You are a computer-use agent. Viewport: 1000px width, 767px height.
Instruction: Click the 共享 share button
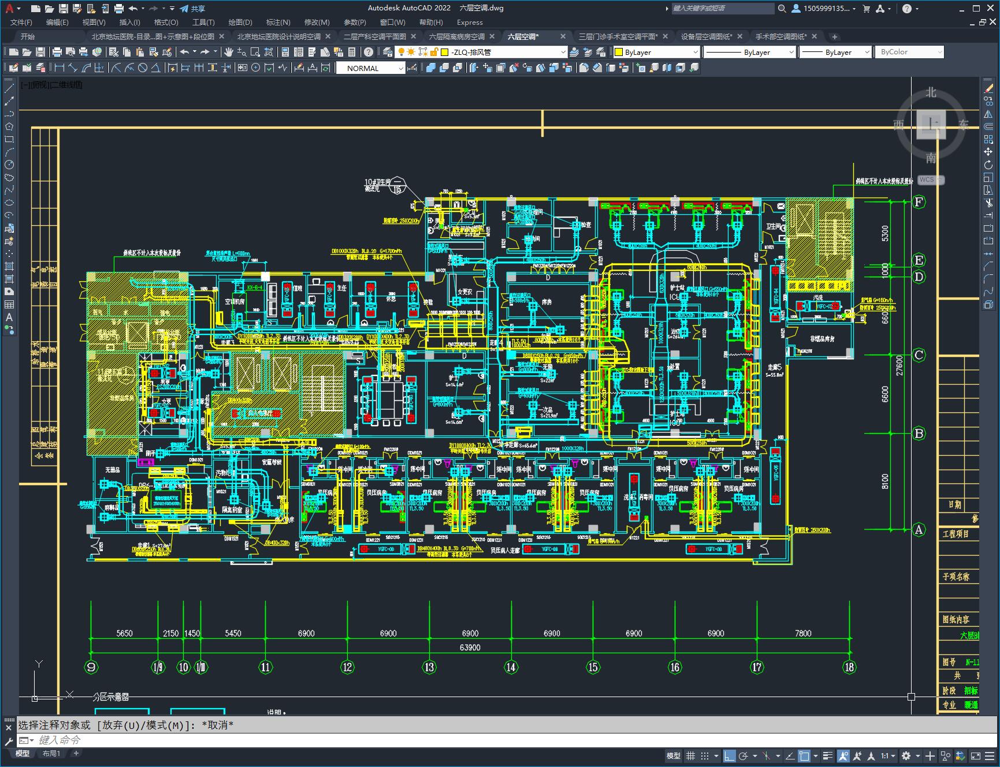pyautogui.click(x=192, y=9)
